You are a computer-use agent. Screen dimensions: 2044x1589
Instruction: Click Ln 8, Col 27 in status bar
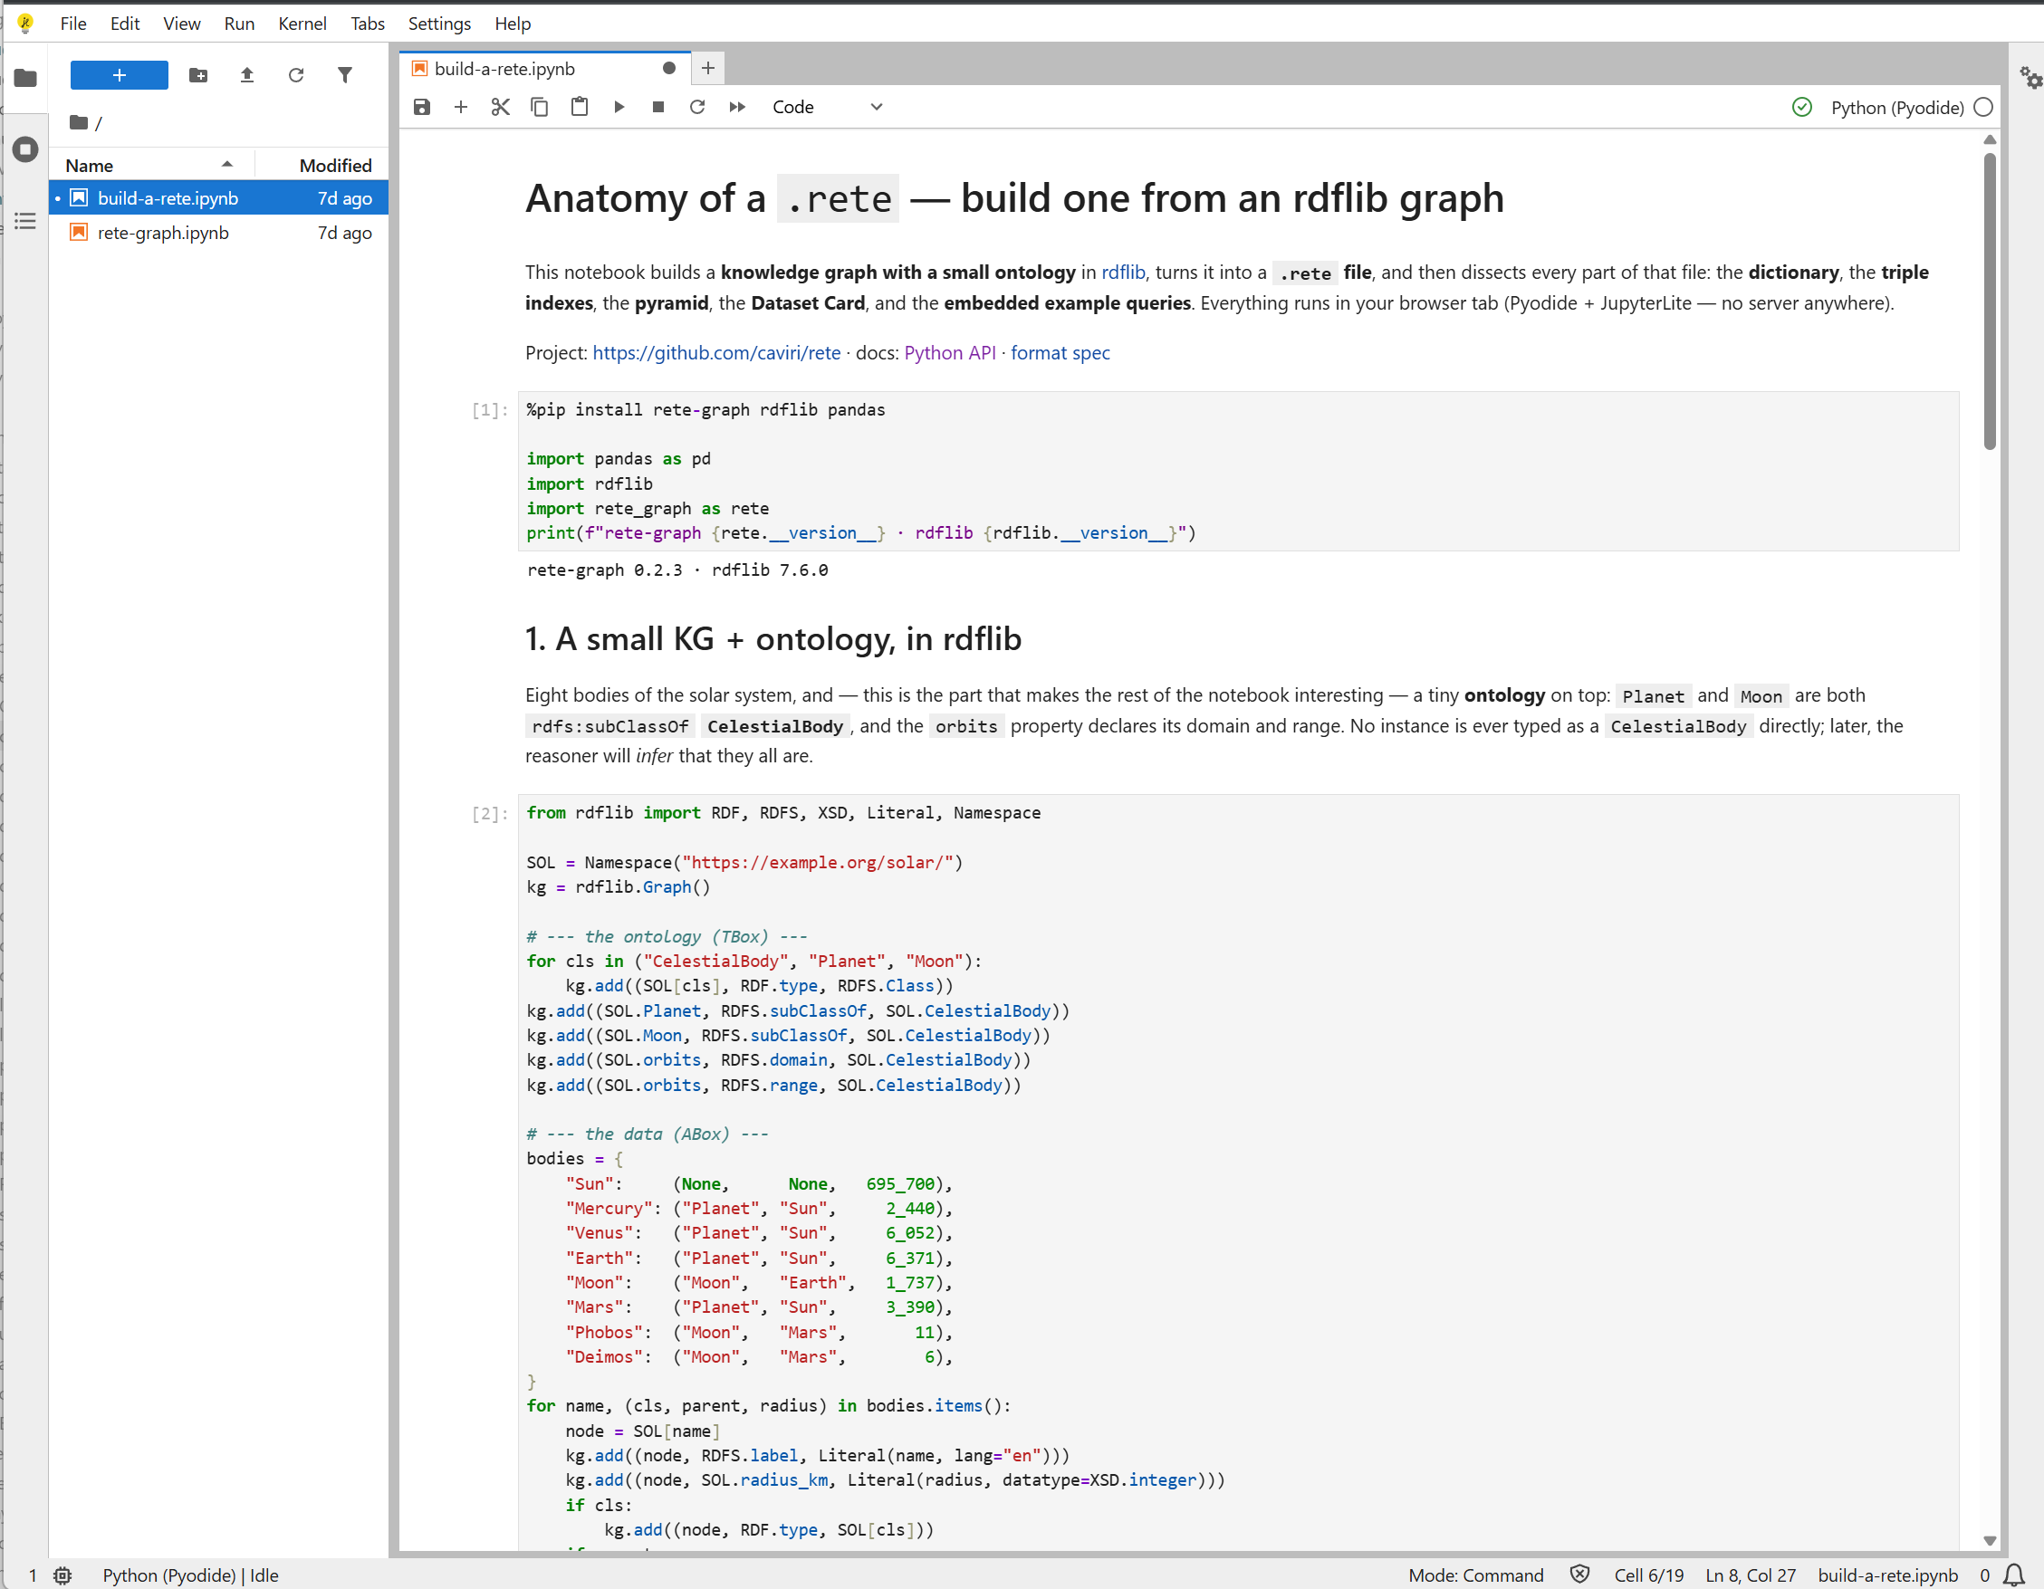pyautogui.click(x=1751, y=1575)
